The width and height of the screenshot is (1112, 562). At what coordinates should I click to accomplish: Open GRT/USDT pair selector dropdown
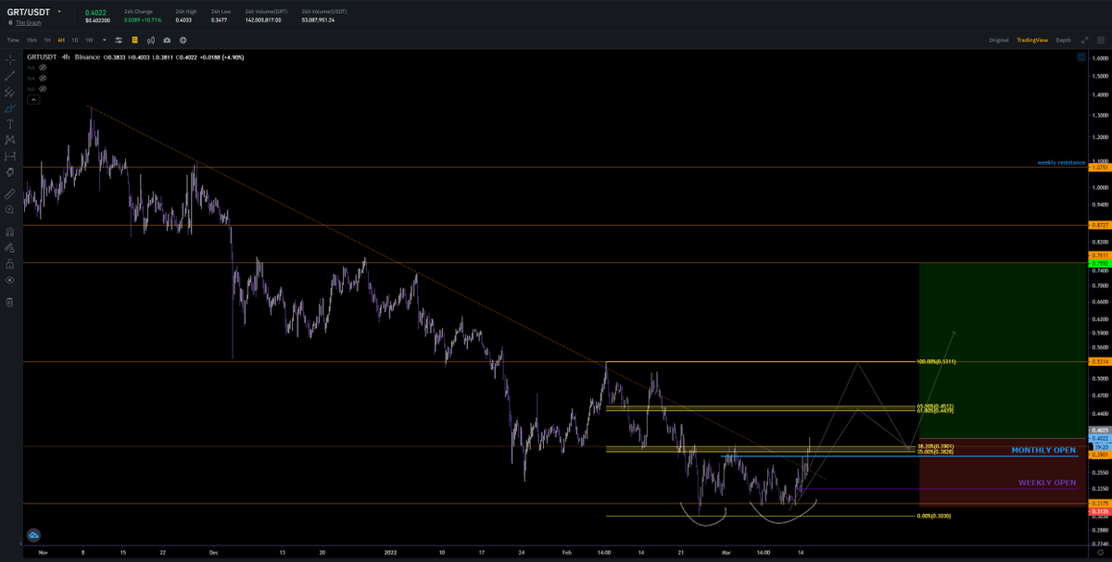[59, 12]
